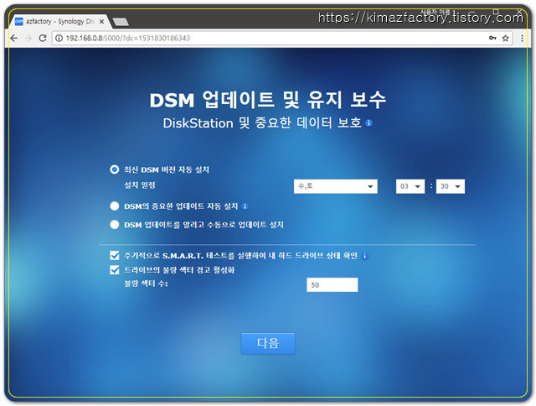Viewport: 536px width, 406px height.
Task: Click the DSM favicon on the browser tab
Action: pyautogui.click(x=19, y=22)
